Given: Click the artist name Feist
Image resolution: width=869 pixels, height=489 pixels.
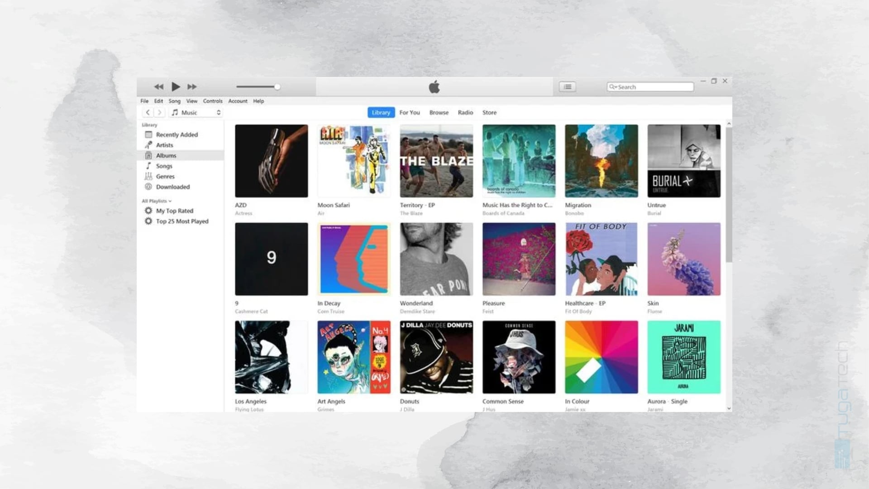Looking at the screenshot, I should point(488,312).
